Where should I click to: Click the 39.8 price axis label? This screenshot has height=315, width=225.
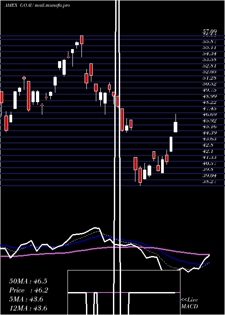pos(208,169)
